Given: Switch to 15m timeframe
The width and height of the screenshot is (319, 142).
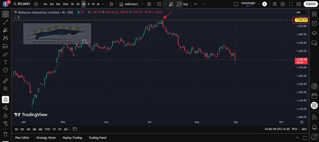Looking at the screenshot, I should (x=65, y=4).
